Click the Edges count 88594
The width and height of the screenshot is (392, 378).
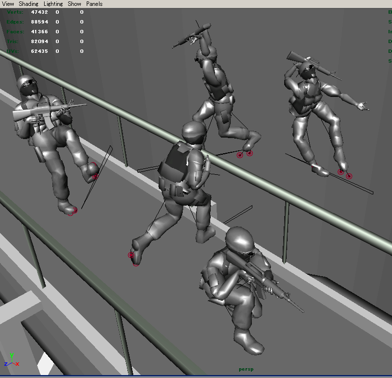[x=40, y=22]
